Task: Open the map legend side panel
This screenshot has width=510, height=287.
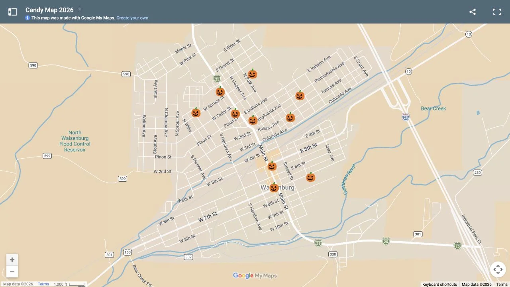Action: tap(13, 12)
